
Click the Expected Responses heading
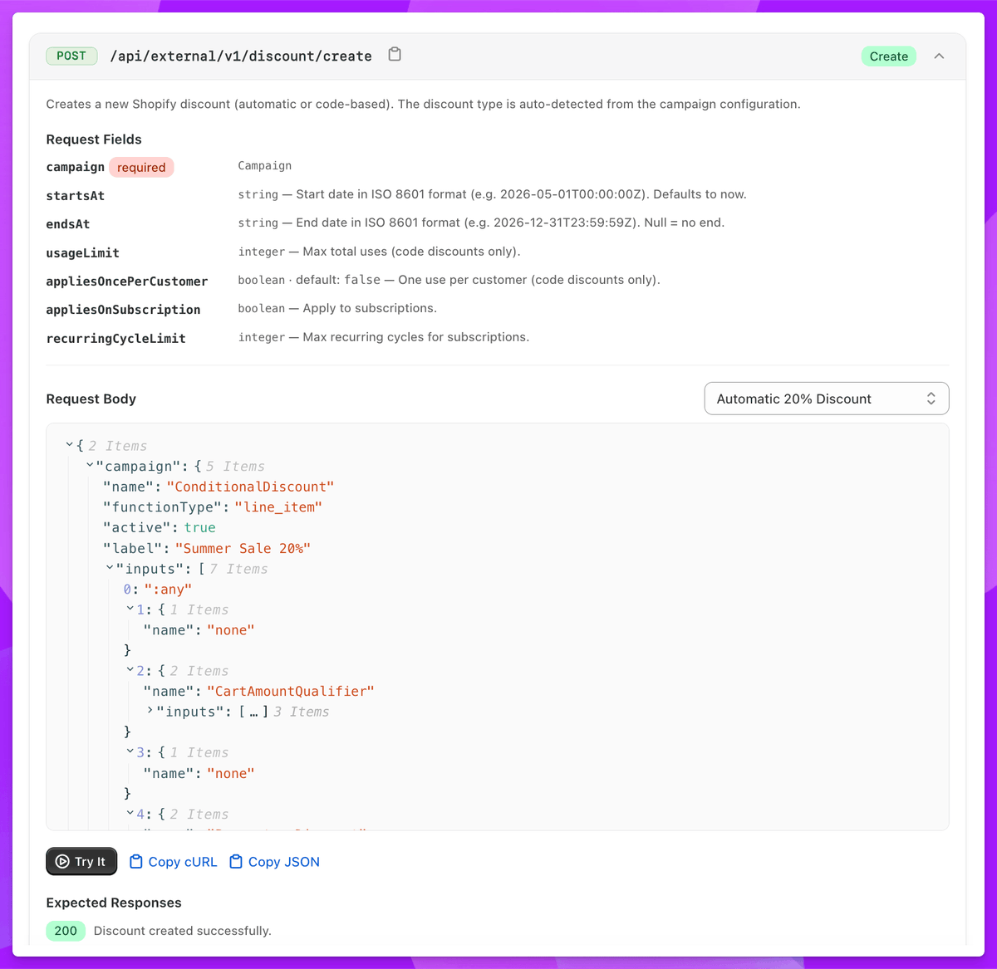click(x=114, y=903)
